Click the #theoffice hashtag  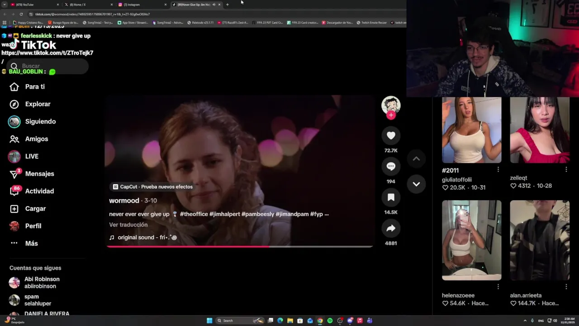pos(194,214)
